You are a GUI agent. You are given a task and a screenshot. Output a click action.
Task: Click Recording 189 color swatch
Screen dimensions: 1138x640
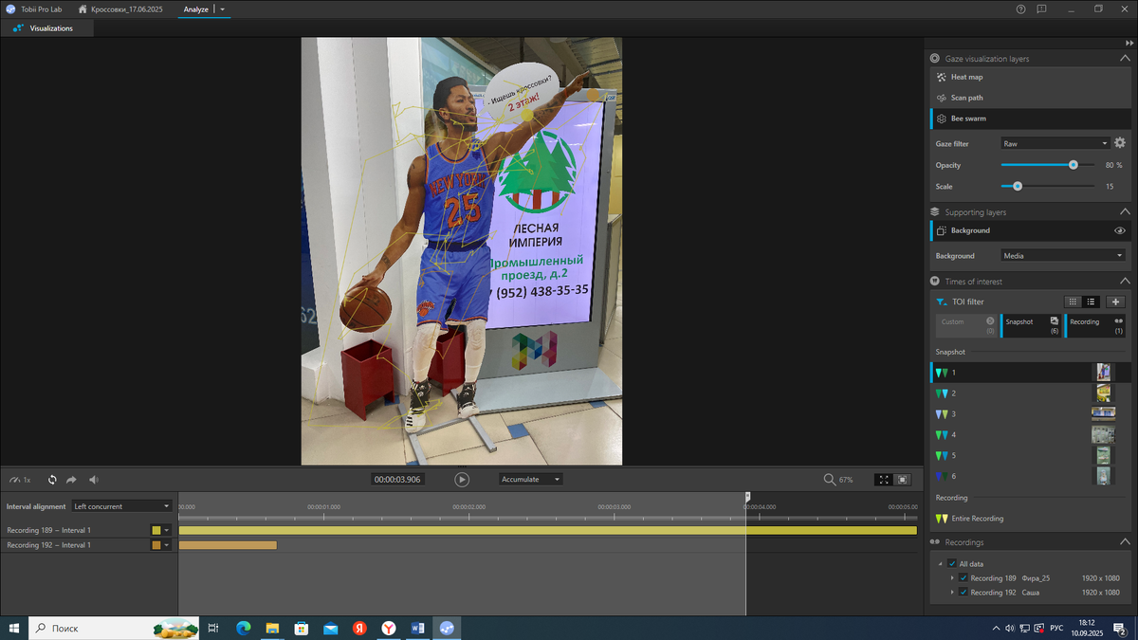(x=156, y=530)
